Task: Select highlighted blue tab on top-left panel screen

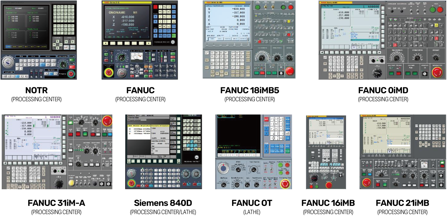Action: (8, 47)
